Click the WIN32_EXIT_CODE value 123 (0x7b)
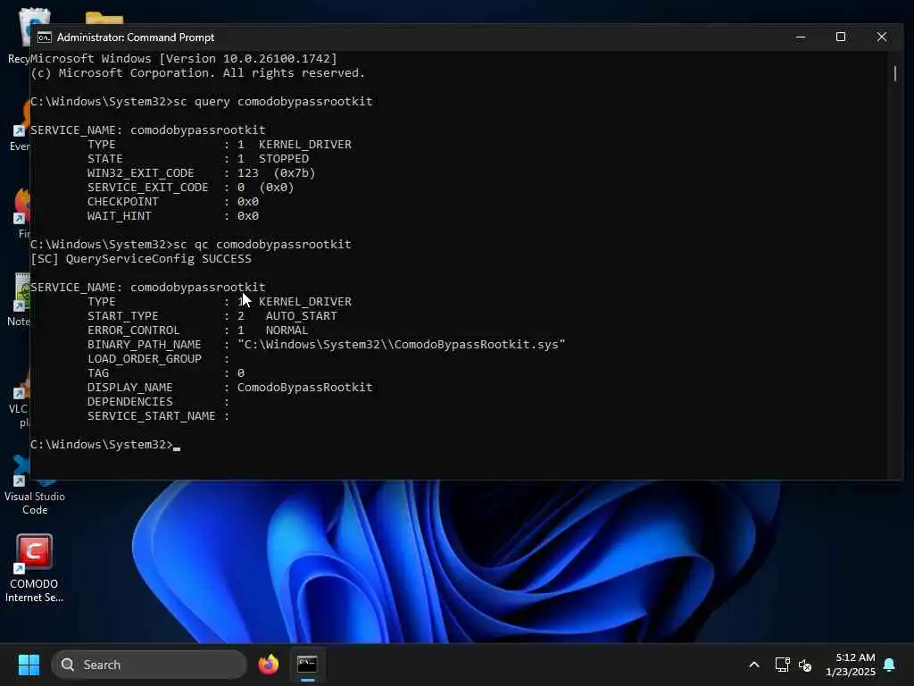The height and width of the screenshot is (686, 914). [x=276, y=173]
